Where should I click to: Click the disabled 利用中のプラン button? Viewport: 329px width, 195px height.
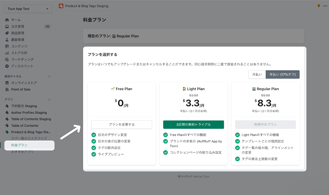(x=266, y=125)
